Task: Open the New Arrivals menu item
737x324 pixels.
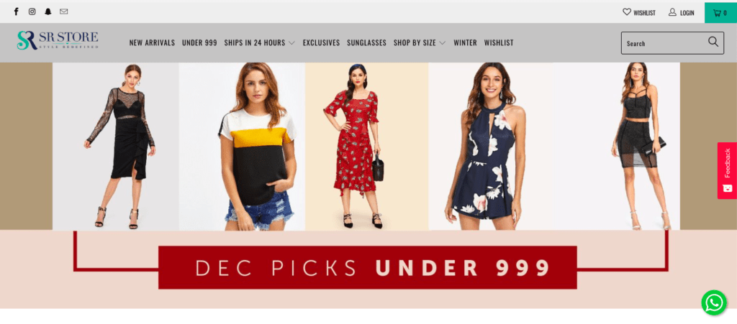Action: pyautogui.click(x=152, y=42)
